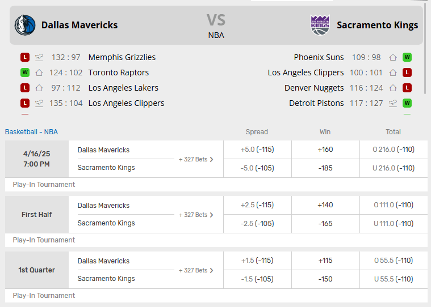Select First Half Kings -165 win odds

(x=325, y=224)
